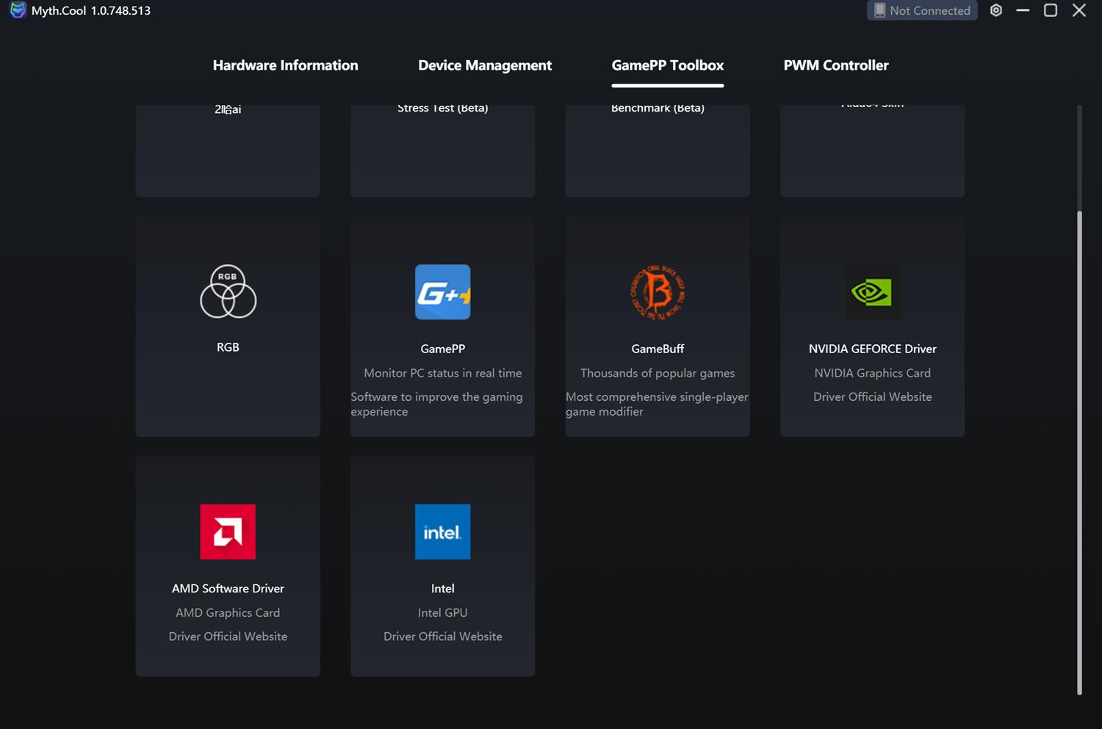Maximize the Myth.Cool window

[1051, 10]
